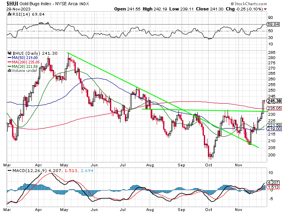Click the 235.05 moving average price tag
The height and width of the screenshot is (213, 282).
click(272, 108)
